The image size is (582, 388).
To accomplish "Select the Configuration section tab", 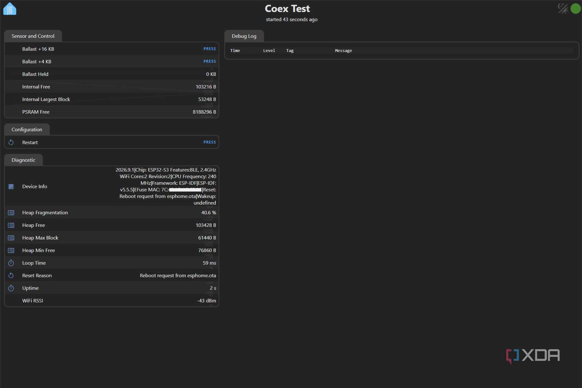I will [x=27, y=129].
